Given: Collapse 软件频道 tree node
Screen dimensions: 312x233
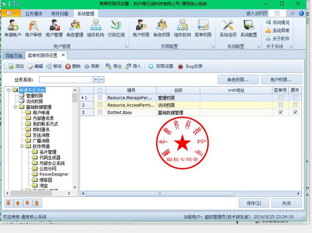Looking at the screenshot, I should [22, 146].
